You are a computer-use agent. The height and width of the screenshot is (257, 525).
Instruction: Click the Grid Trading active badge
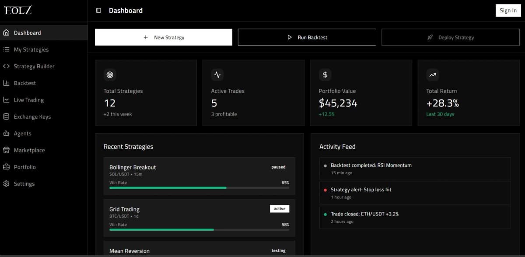coord(280,209)
